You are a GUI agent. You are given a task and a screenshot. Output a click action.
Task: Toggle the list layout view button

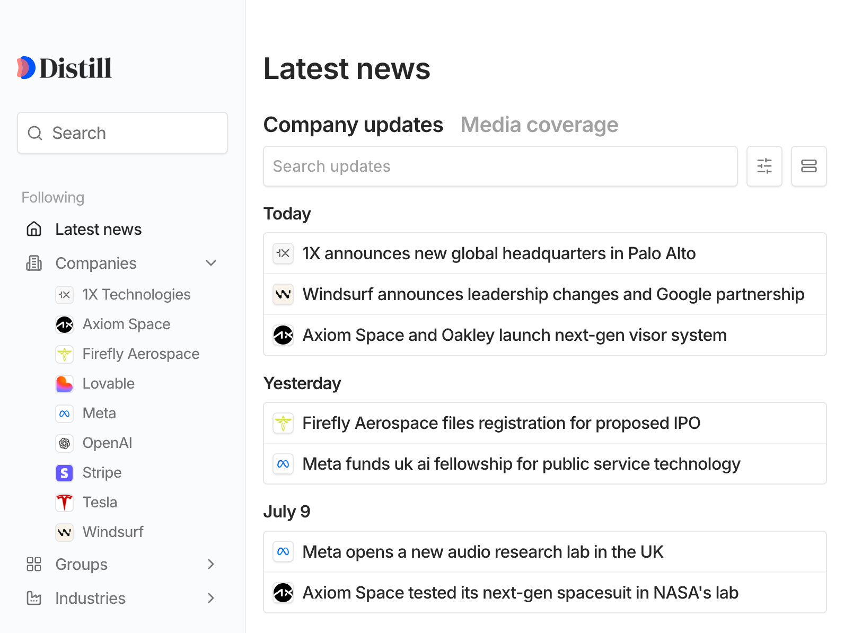[x=809, y=166]
